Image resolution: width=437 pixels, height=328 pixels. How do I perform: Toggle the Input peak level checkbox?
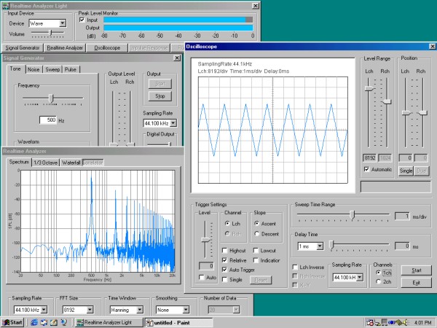tap(82, 20)
